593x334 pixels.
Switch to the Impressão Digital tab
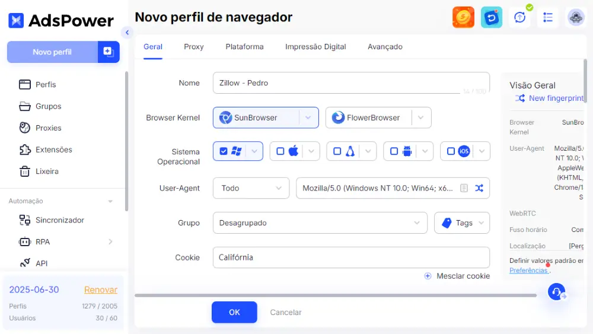click(315, 46)
